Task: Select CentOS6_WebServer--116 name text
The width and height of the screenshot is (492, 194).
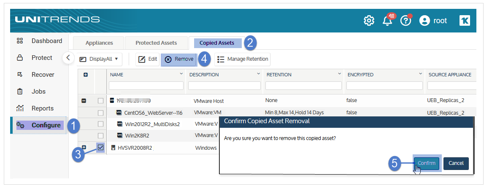Action: click(x=153, y=113)
